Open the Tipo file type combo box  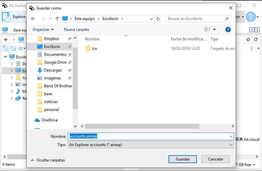click(151, 145)
